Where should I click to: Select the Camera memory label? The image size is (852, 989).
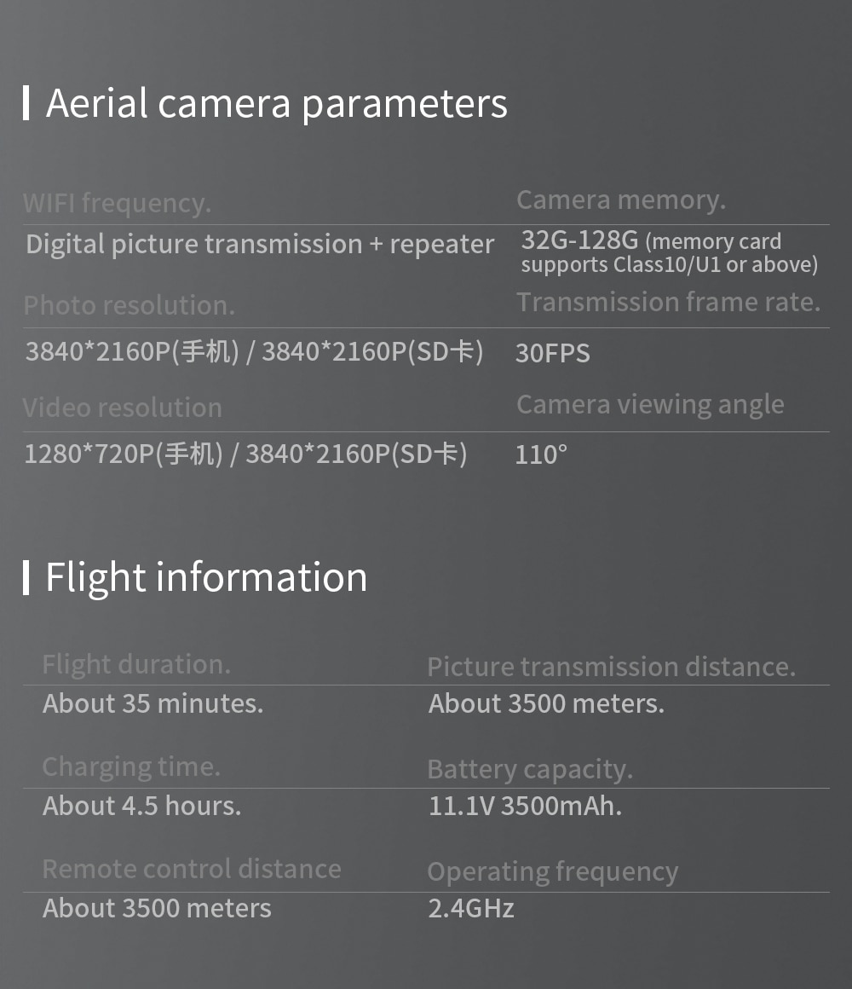tap(621, 200)
